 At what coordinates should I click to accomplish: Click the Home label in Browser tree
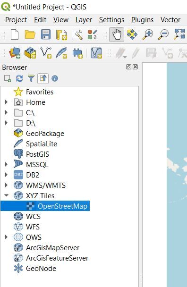coord(35,102)
